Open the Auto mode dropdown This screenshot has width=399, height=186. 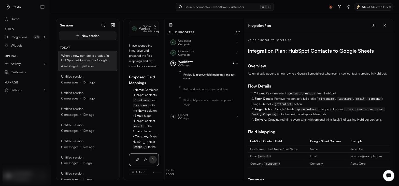138,172
